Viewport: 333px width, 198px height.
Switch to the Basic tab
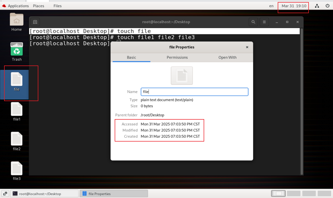131,57
